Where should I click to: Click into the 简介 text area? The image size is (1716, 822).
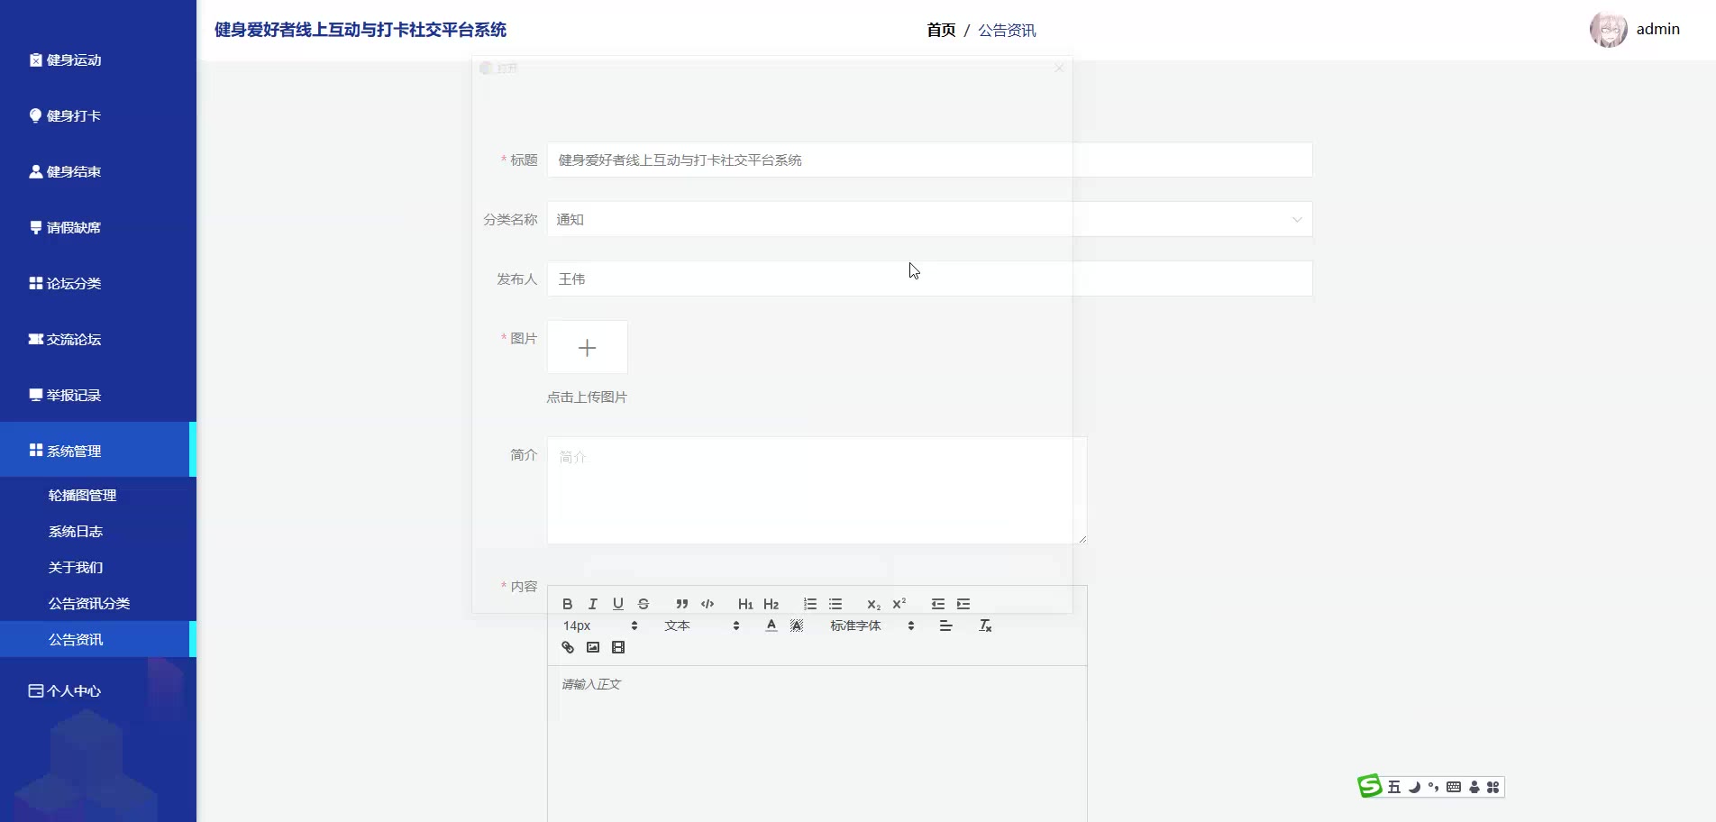[x=816, y=490]
